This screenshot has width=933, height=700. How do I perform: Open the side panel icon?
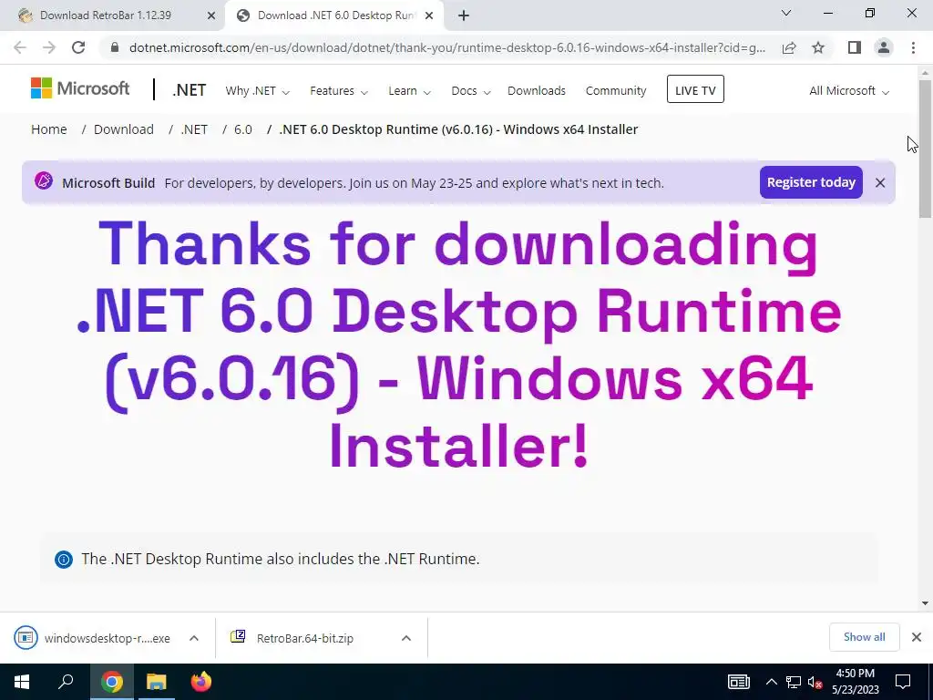(855, 47)
